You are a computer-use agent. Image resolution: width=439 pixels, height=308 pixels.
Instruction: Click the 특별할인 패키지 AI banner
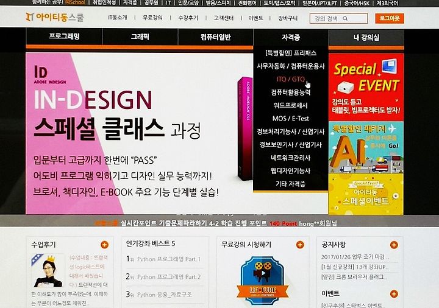[x=366, y=147]
